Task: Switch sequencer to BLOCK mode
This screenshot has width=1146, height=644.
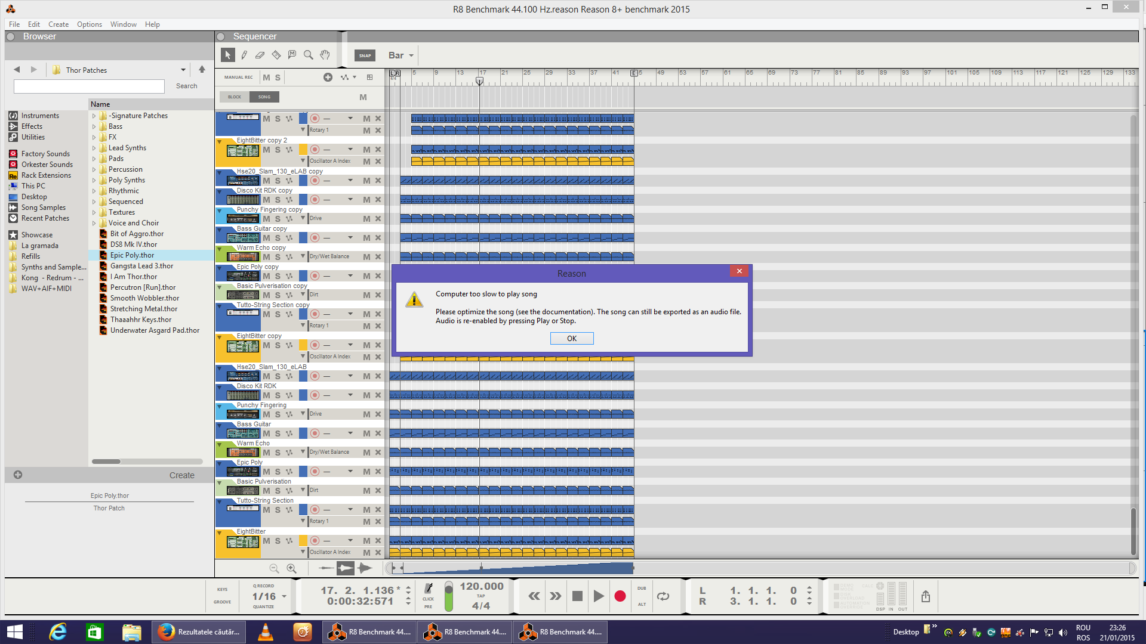Action: click(x=234, y=97)
